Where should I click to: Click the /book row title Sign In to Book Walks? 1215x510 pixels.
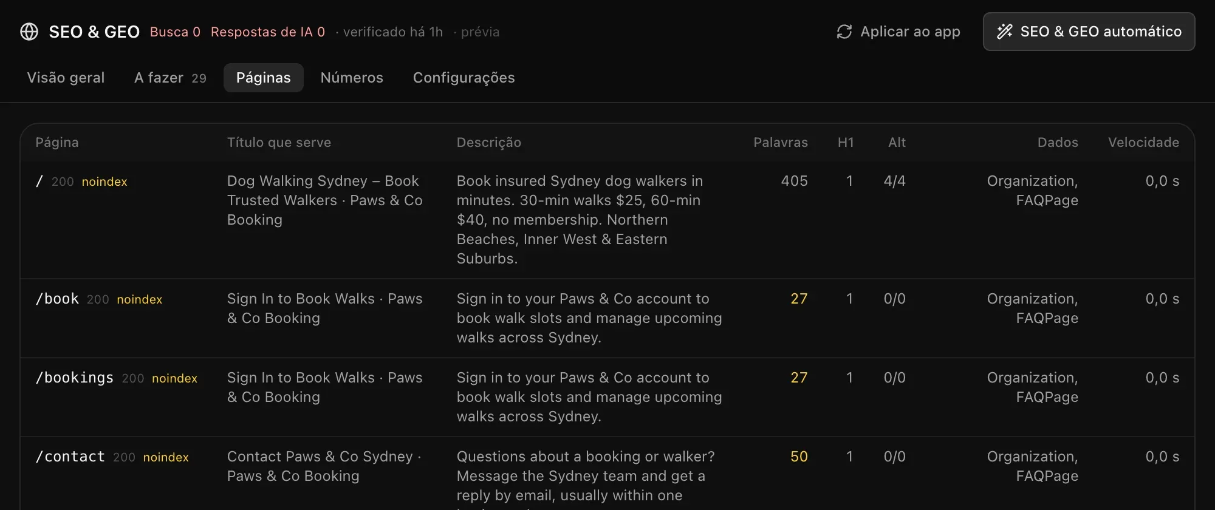click(x=324, y=308)
